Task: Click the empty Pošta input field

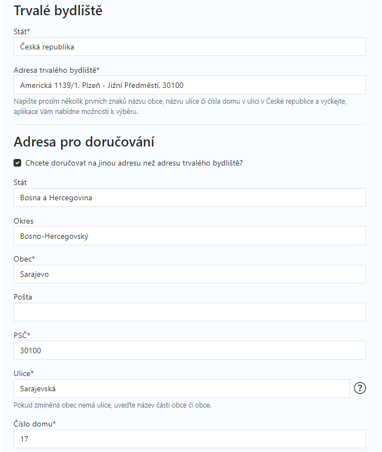Action: point(190,312)
